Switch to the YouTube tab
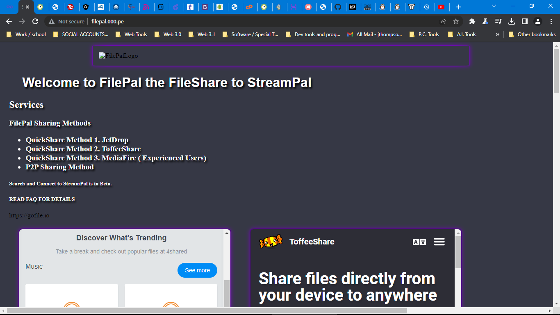This screenshot has height=315, width=560. coord(441,7)
